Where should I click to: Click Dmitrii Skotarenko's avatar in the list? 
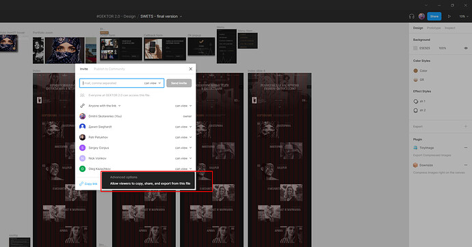(x=82, y=116)
